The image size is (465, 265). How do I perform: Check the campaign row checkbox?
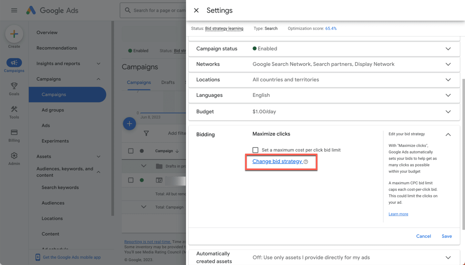tap(131, 180)
